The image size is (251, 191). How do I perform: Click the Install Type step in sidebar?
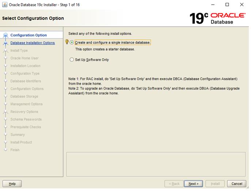point(19,50)
